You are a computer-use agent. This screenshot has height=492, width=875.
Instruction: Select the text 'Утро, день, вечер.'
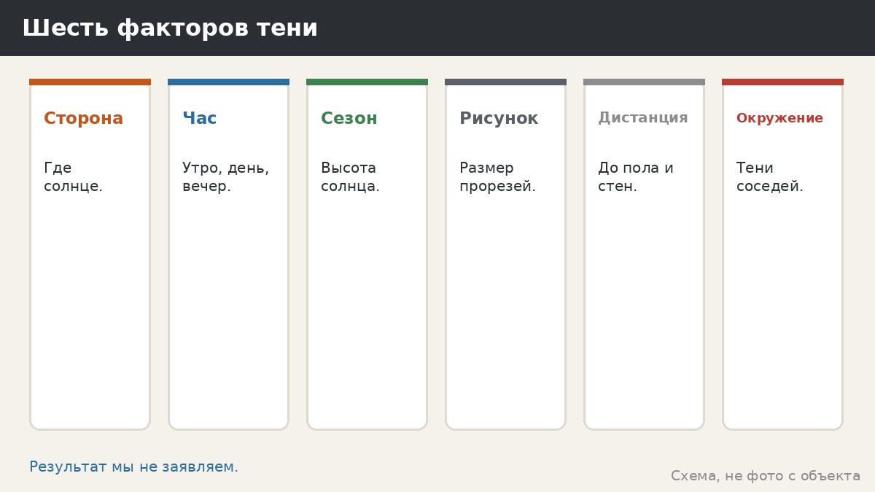tap(225, 177)
